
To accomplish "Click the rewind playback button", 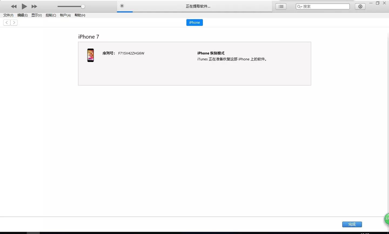I will click(x=14, y=6).
